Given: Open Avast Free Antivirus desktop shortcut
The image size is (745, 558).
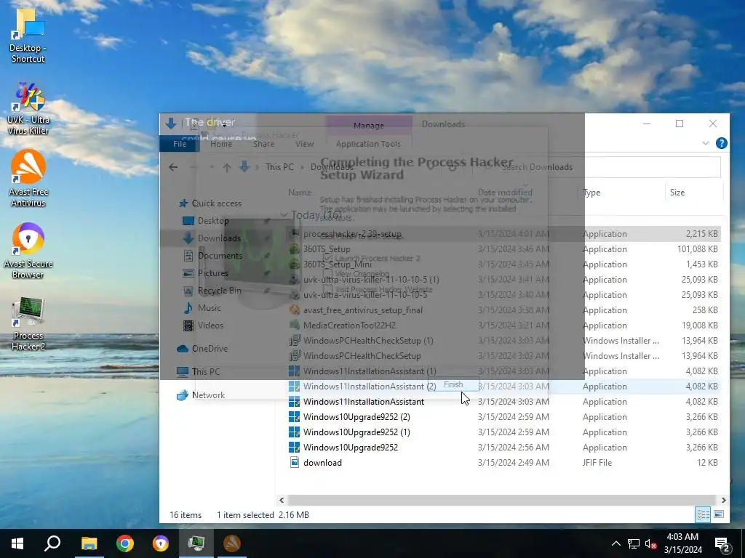Looking at the screenshot, I should [x=28, y=179].
